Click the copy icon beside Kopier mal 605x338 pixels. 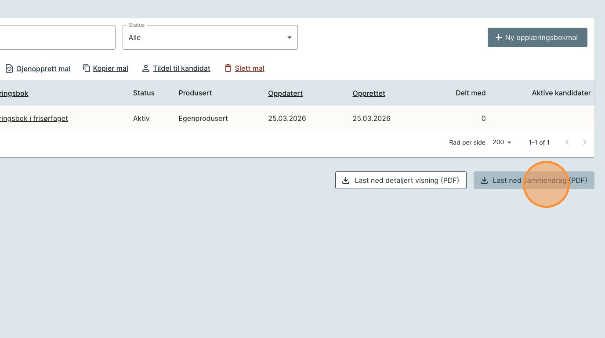tap(87, 68)
